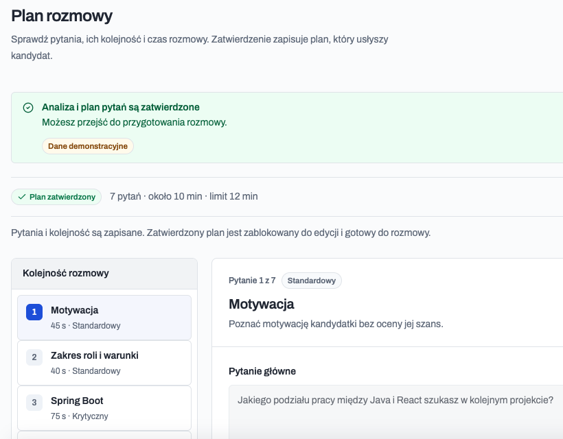Viewport: 563px width, 439px height.
Task: Click the green checkmark circle icon
Action: pos(28,108)
